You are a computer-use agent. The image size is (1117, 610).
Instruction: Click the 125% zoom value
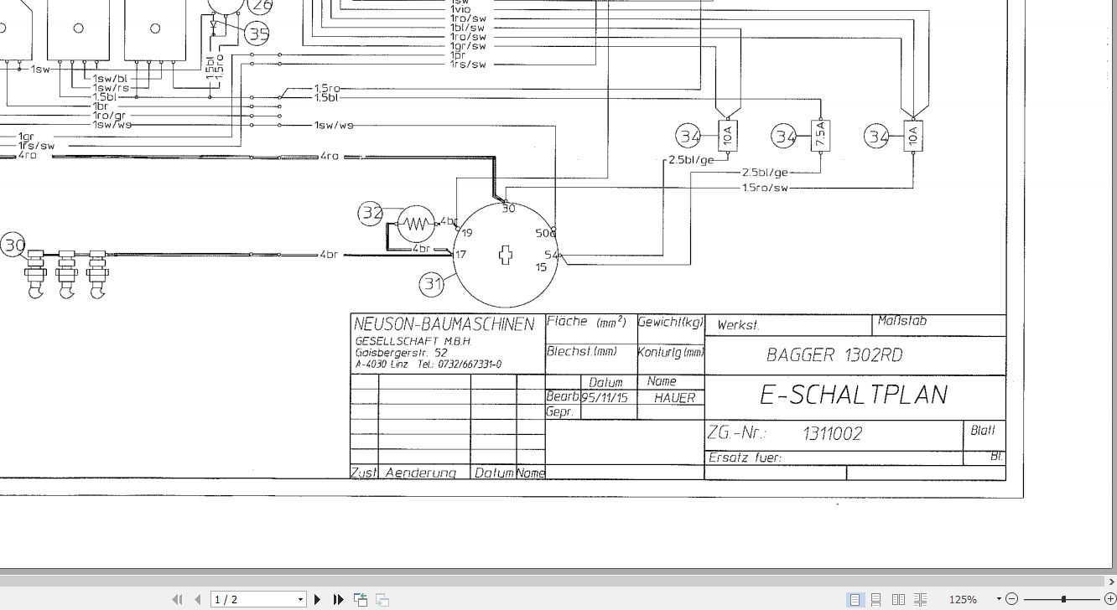[963, 599]
